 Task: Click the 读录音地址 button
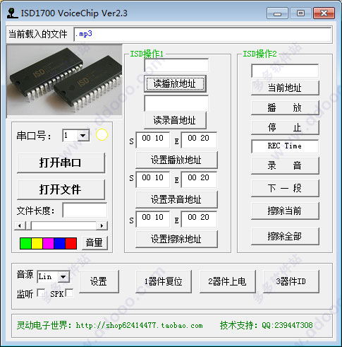point(175,120)
